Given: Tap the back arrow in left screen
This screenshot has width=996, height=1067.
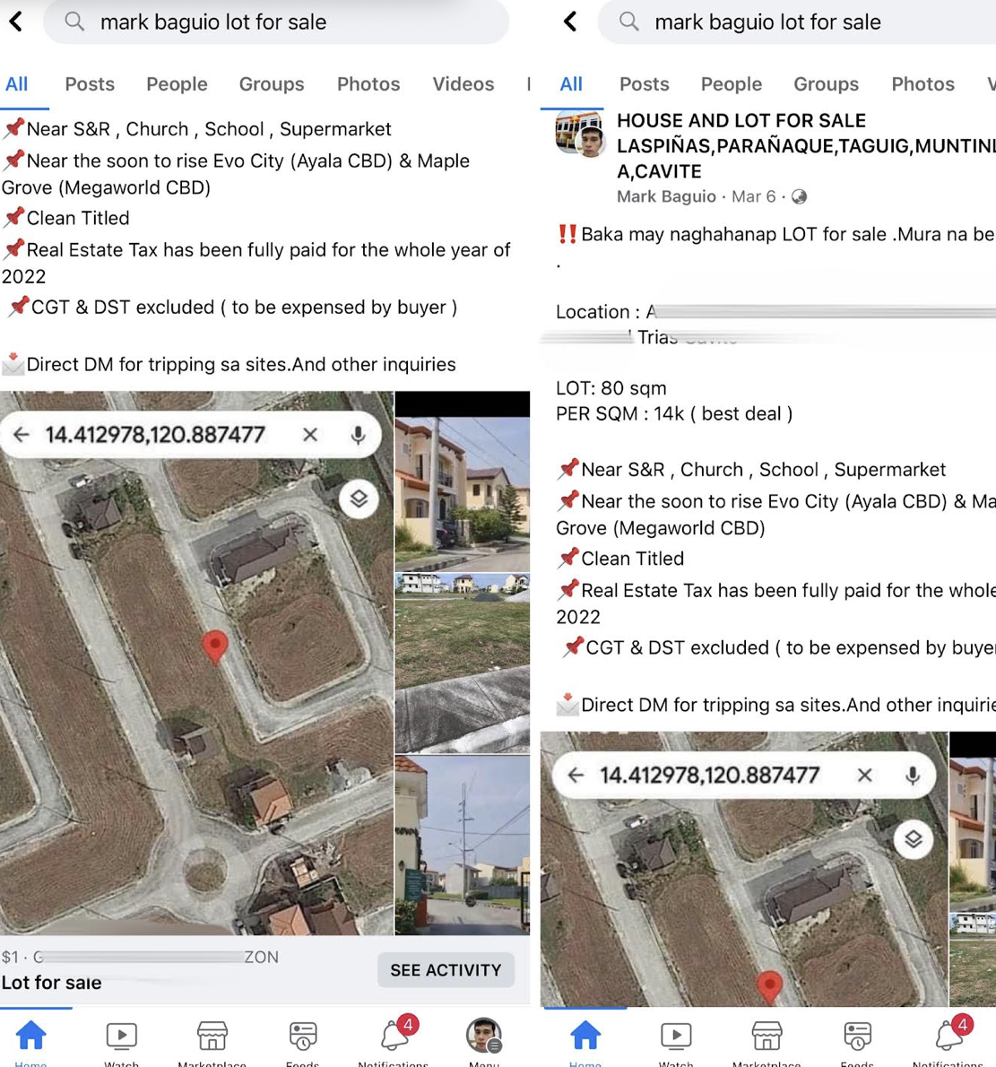Looking at the screenshot, I should click(16, 22).
